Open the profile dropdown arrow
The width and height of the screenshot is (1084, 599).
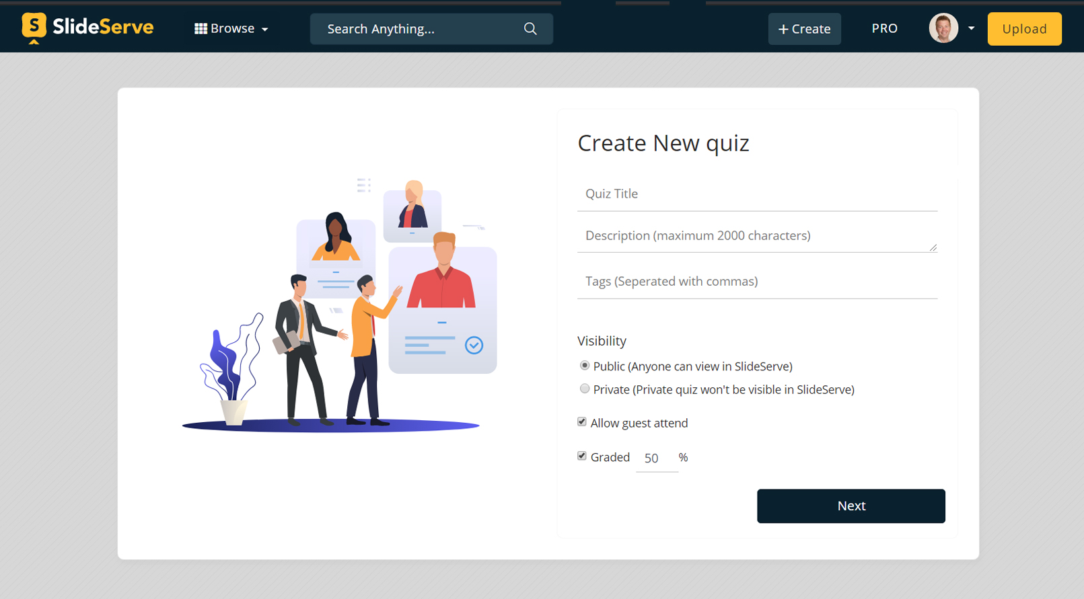click(x=971, y=28)
